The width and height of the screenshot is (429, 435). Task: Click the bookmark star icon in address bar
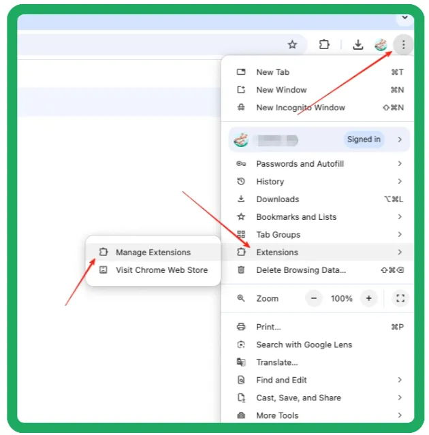pos(292,45)
